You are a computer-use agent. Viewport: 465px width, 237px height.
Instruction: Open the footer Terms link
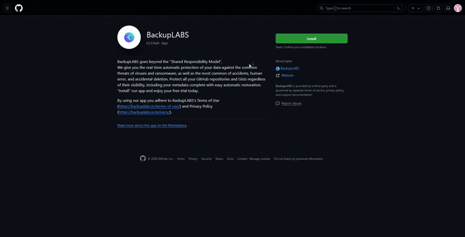coord(181,159)
